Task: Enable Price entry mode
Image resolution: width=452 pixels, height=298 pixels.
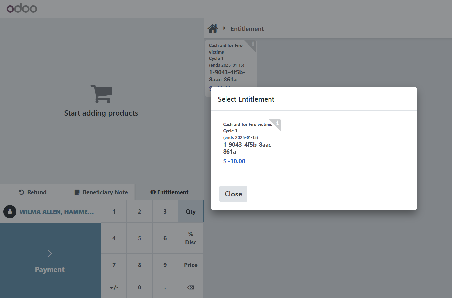Action: point(190,265)
